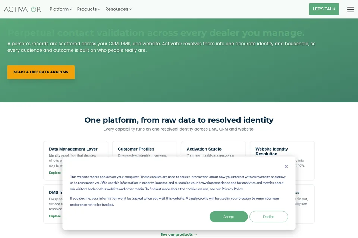Click the subtitle Every capability runs on one resolved identity
The image size is (358, 238).
(179, 129)
